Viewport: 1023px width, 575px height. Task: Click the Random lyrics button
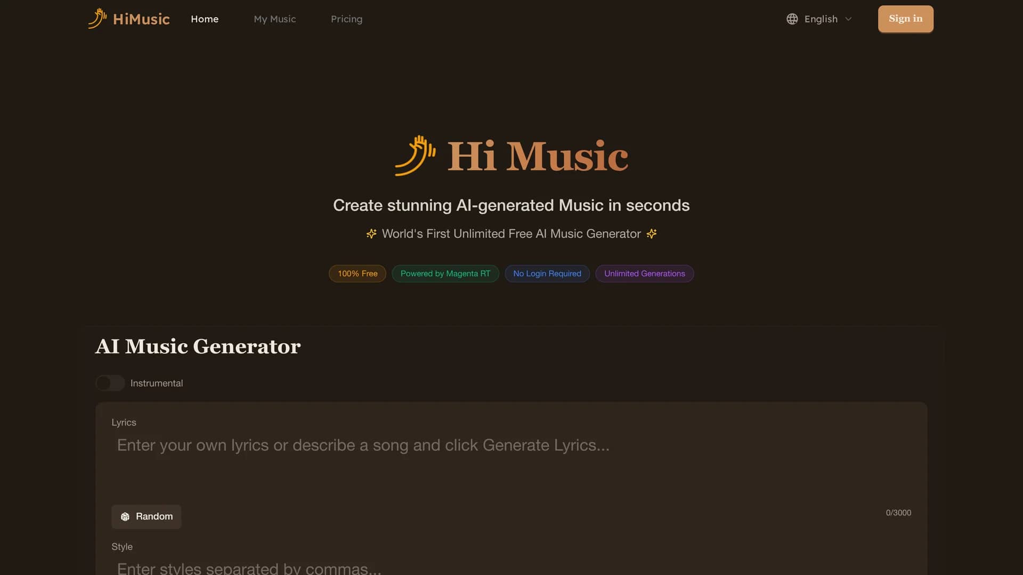tap(147, 516)
